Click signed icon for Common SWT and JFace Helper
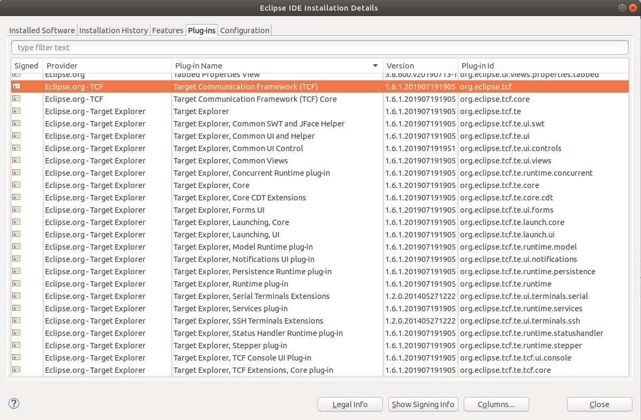This screenshot has width=641, height=420. [x=17, y=123]
